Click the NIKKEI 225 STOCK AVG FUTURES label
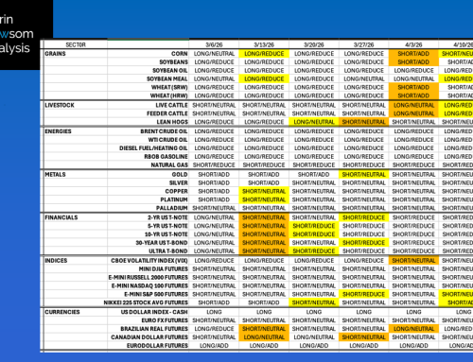The height and width of the screenshot is (362, 473). [146, 302]
